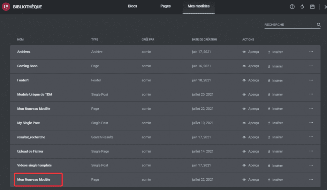
Task: Click the search magnifier icon
Action: pyautogui.click(x=318, y=25)
